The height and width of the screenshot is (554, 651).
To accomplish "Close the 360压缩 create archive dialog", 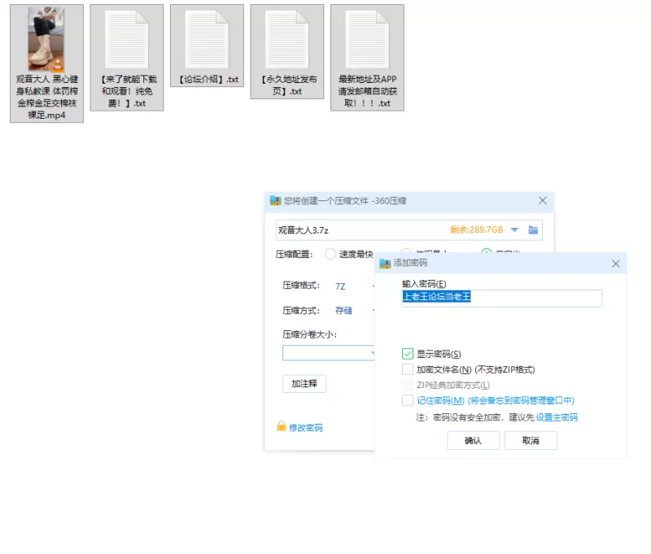I will pyautogui.click(x=543, y=201).
